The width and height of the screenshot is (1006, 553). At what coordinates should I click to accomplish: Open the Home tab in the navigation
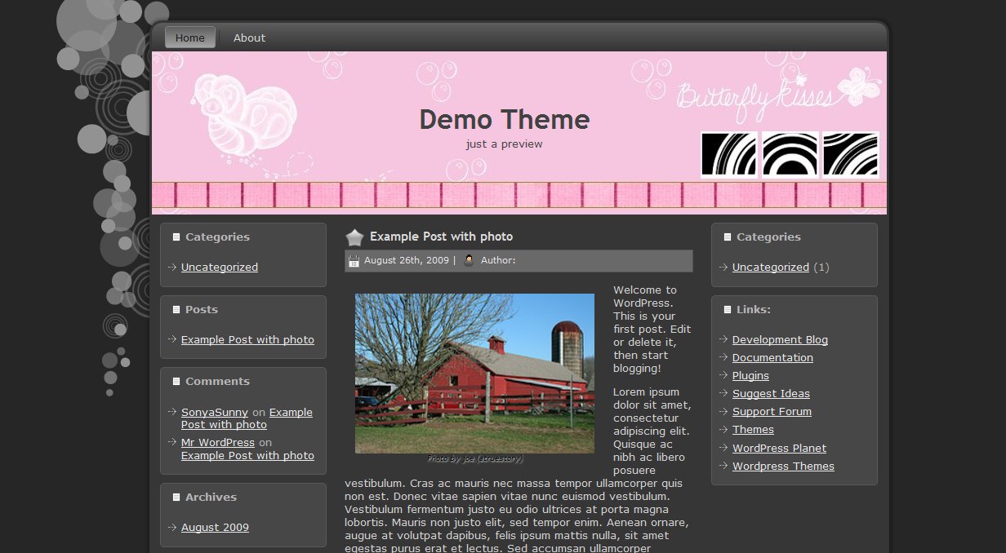[x=190, y=38]
